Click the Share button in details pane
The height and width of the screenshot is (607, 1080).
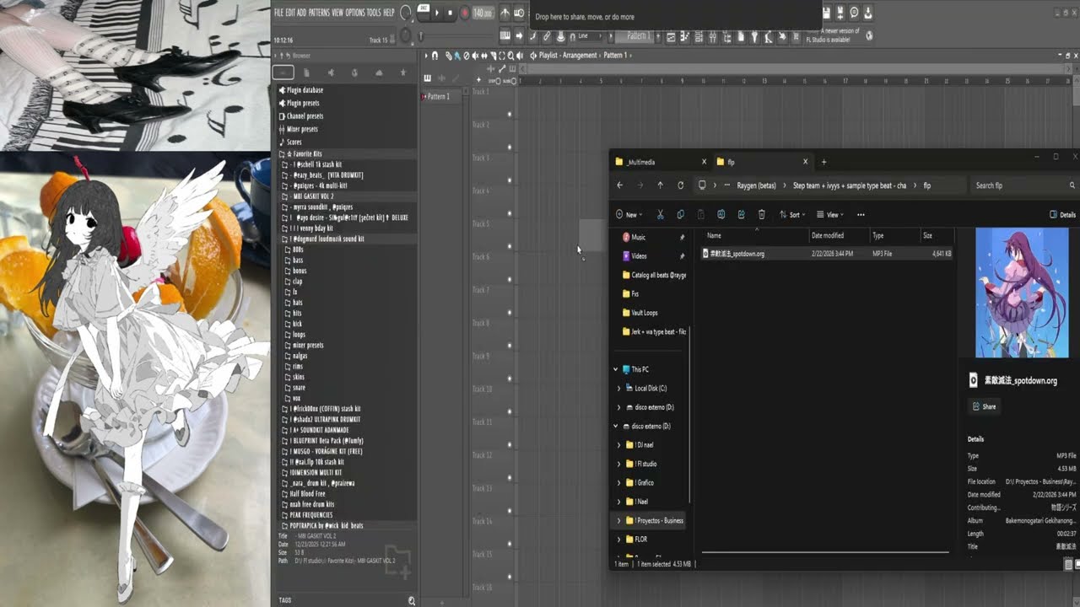pyautogui.click(x=984, y=406)
